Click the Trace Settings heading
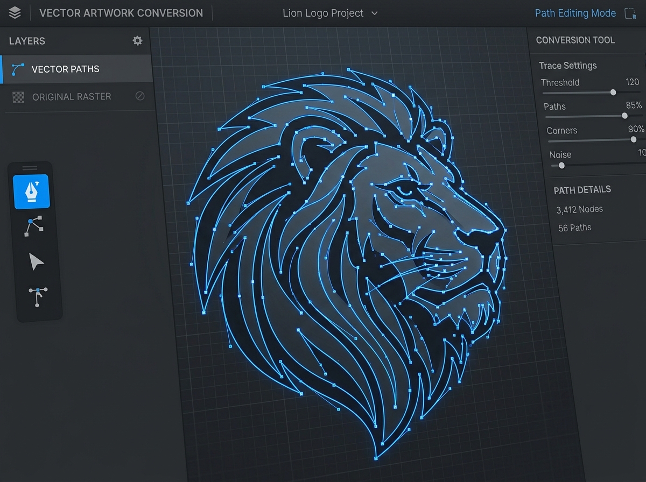 [x=568, y=66]
